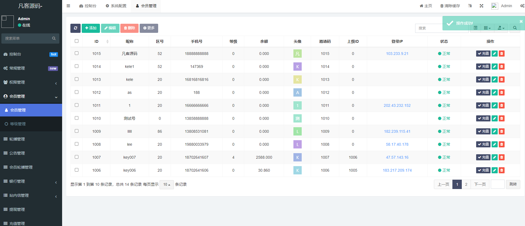Expand the 权限管理 sidebar menu
Screen dimensions: 525x226
pyautogui.click(x=30, y=82)
